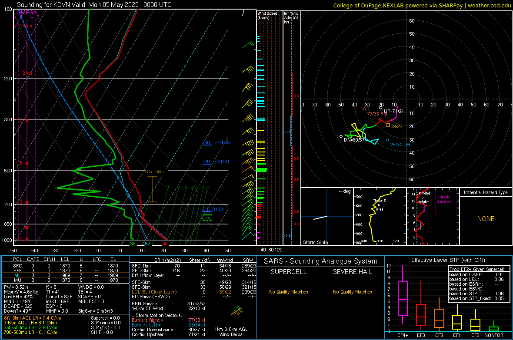Click the Corfidi Downshear line
This screenshot has width=513, height=340.
coord(169,330)
